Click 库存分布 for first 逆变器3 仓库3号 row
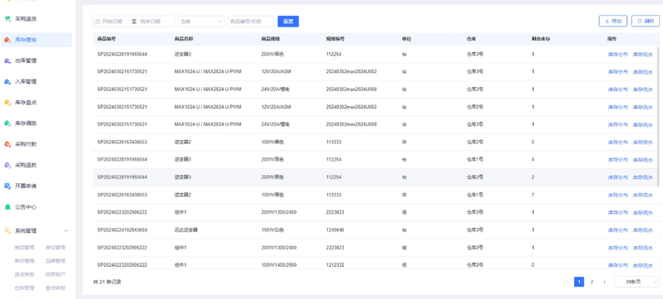The width and height of the screenshot is (663, 299). point(617,55)
